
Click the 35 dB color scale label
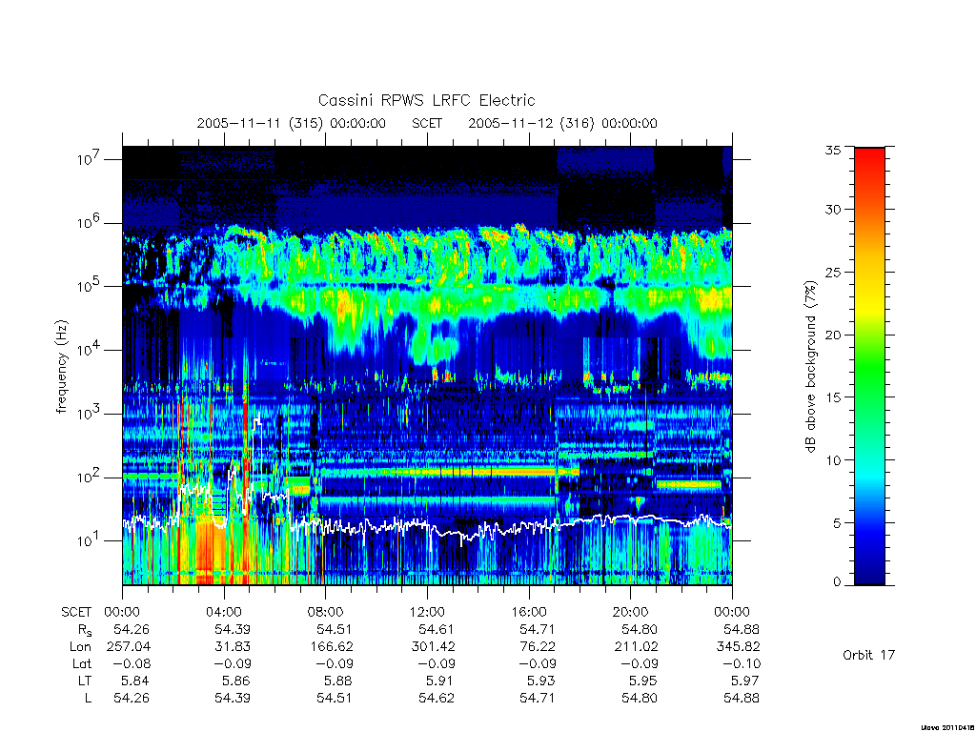pyautogui.click(x=832, y=150)
